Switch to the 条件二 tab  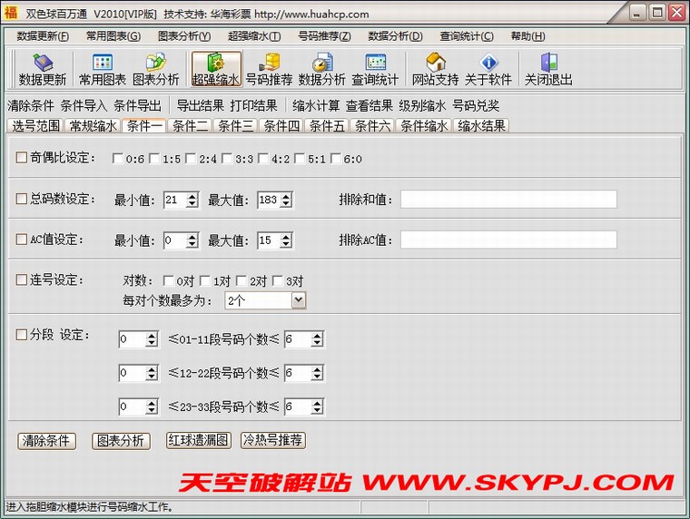pos(191,126)
